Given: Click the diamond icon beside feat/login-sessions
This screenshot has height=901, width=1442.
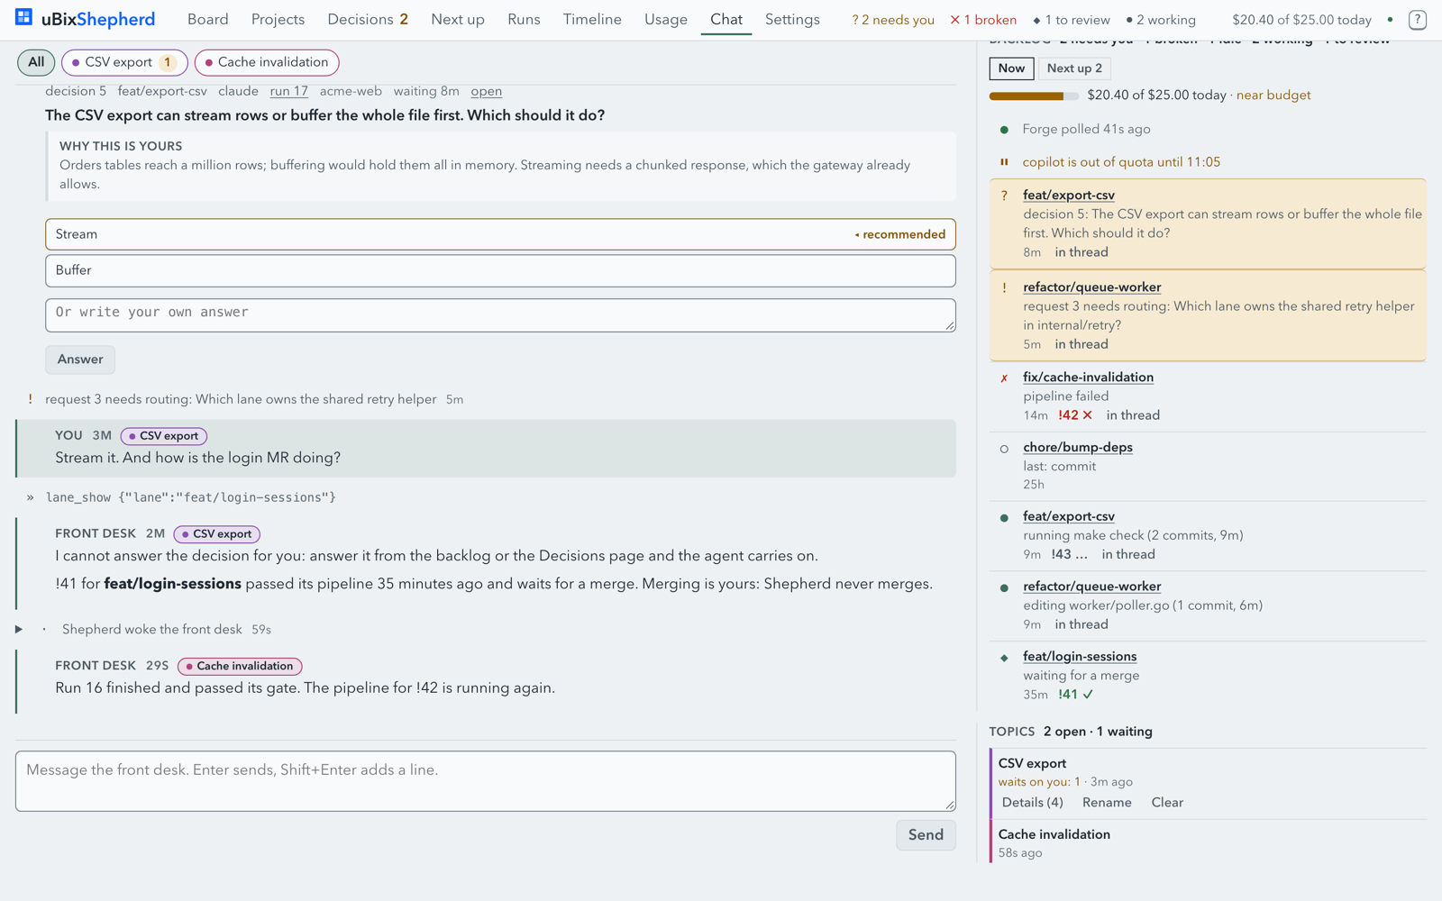Looking at the screenshot, I should pos(1004,658).
